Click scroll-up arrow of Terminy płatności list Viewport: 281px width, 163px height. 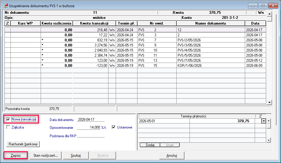click(x=268, y=121)
